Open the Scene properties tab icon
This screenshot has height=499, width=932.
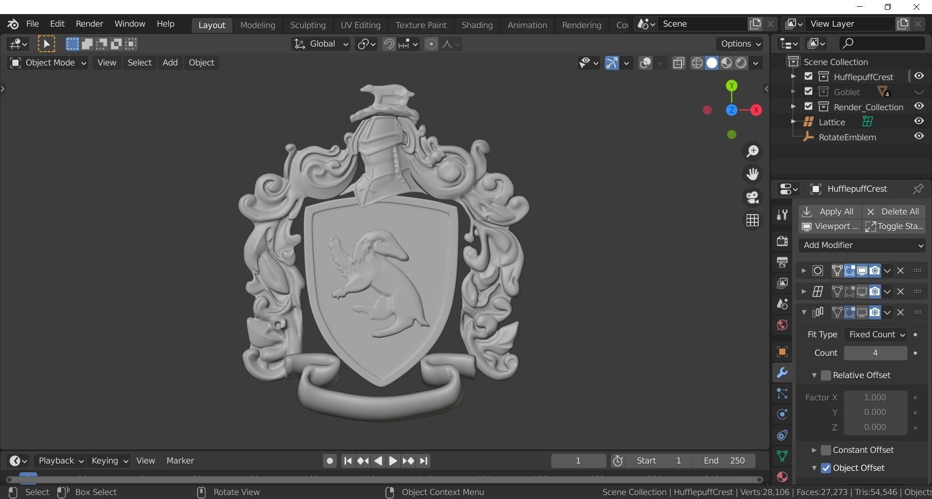tap(782, 304)
